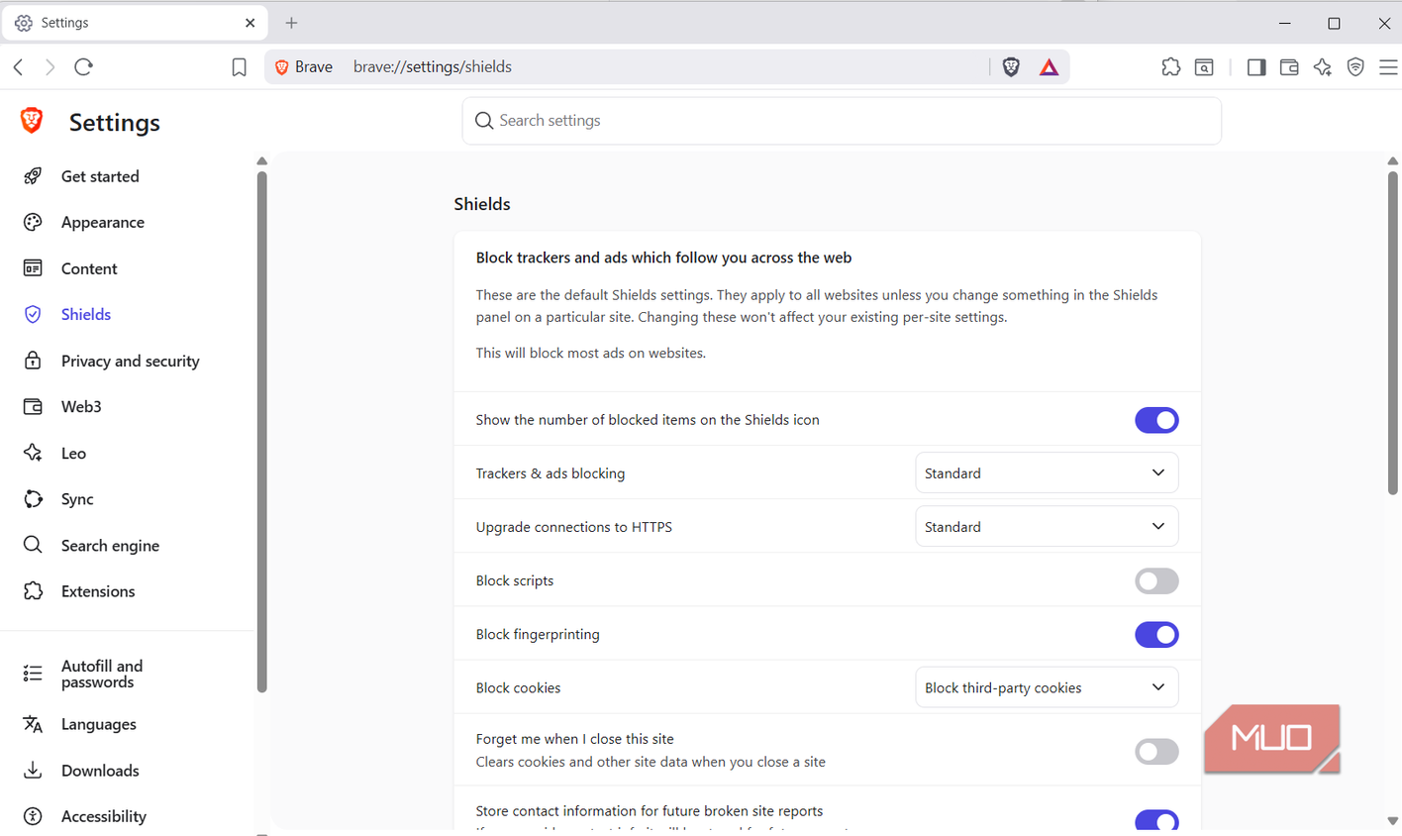Open the Trackers & ads blocking dropdown

[1047, 472]
